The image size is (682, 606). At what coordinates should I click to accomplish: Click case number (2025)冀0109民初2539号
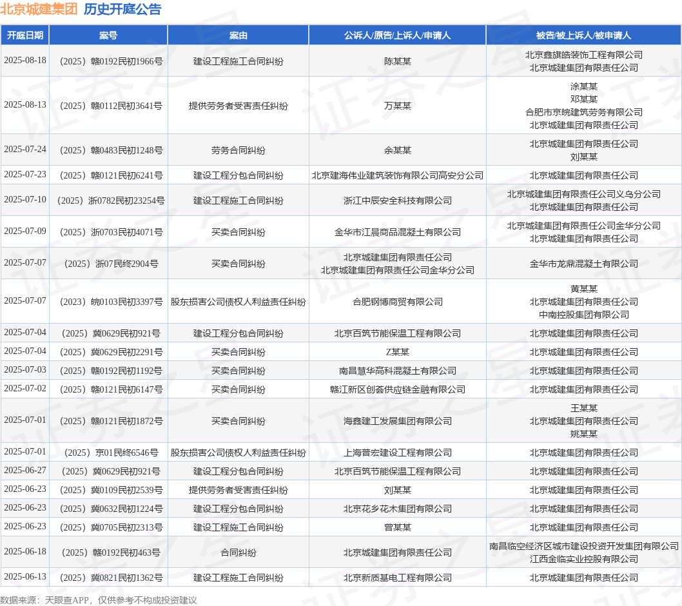coord(111,490)
